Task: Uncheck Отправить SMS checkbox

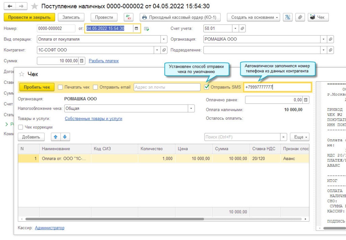Action: coord(206,87)
